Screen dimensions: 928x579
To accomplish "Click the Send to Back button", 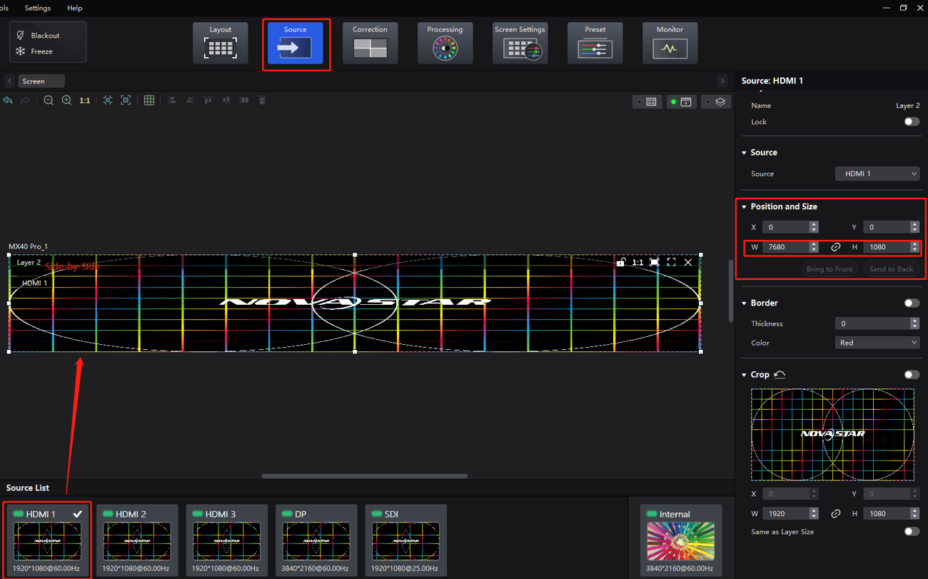I will [x=891, y=269].
